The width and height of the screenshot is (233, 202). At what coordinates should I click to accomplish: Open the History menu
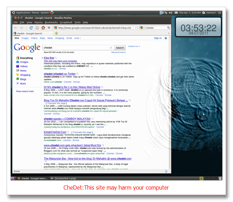(x=38, y=22)
